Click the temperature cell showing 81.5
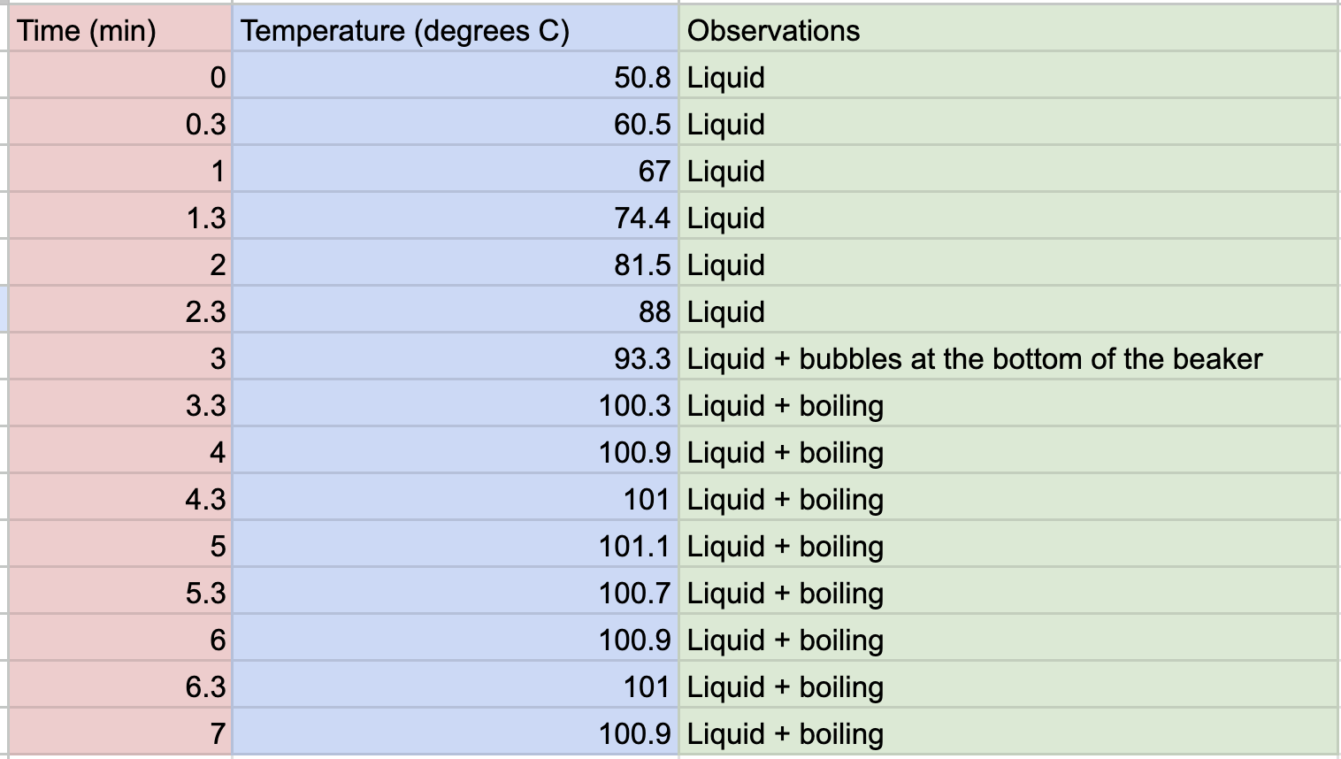 point(455,265)
